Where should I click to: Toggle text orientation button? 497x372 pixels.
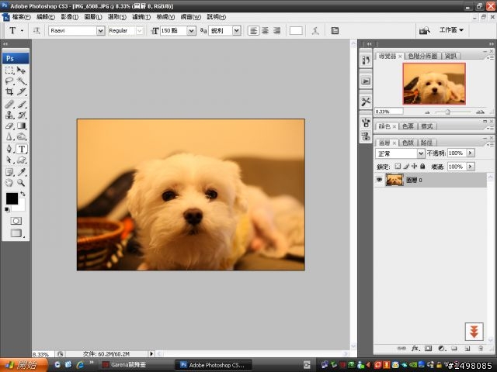(36, 31)
